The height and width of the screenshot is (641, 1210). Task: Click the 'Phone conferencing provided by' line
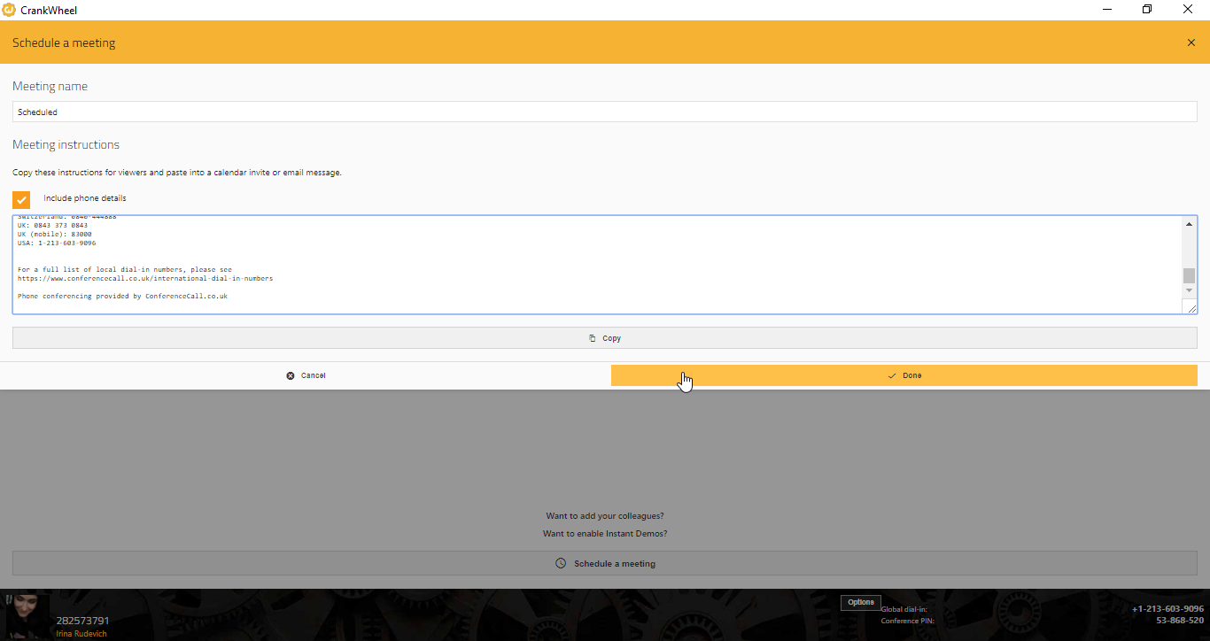click(x=122, y=296)
